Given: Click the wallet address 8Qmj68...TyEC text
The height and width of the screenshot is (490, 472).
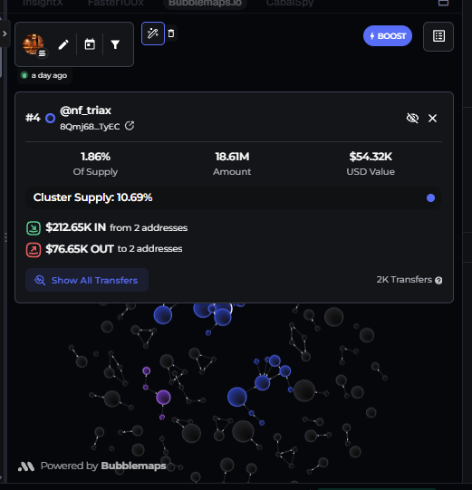Looking at the screenshot, I should [x=90, y=127].
